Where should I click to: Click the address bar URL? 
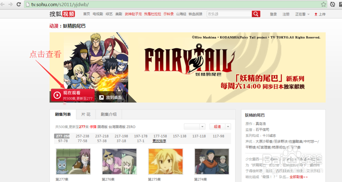click(x=60, y=4)
